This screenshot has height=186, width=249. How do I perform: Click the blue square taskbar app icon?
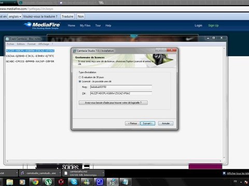click(x=100, y=182)
